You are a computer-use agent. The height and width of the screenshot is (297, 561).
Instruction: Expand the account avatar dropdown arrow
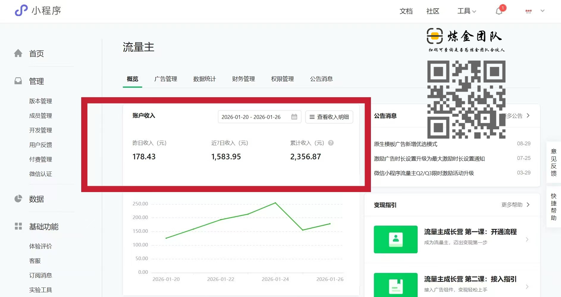[542, 11]
